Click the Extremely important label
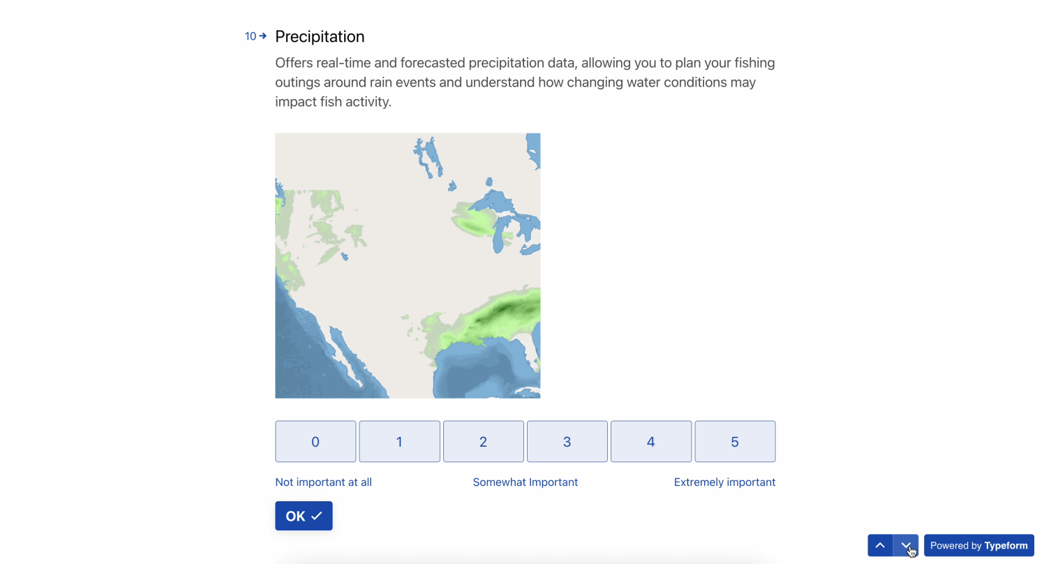Viewport: 1051px width, 564px height. click(724, 482)
